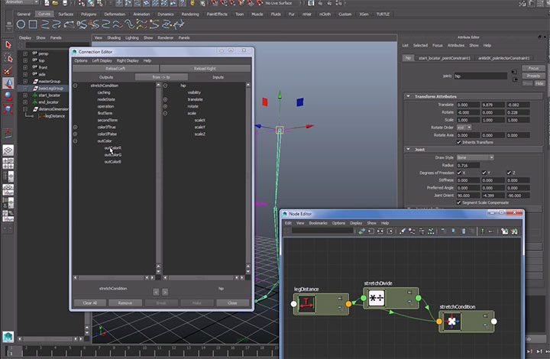Switch to start_locator_pointConstraint1 tab in Attribute Editor

coord(445,58)
